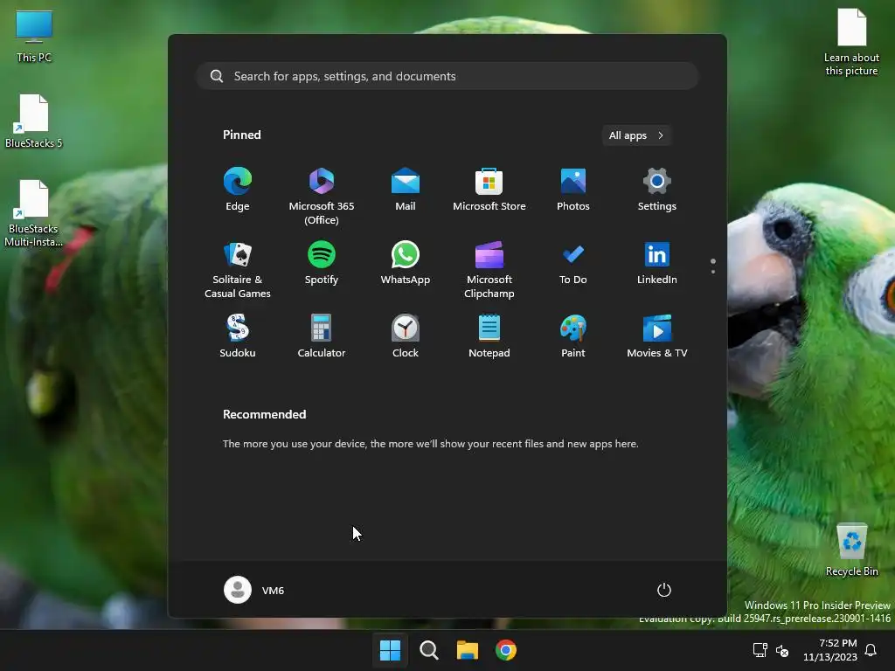The width and height of the screenshot is (895, 671).
Task: Click the muted volume tray icon
Action: tap(782, 650)
